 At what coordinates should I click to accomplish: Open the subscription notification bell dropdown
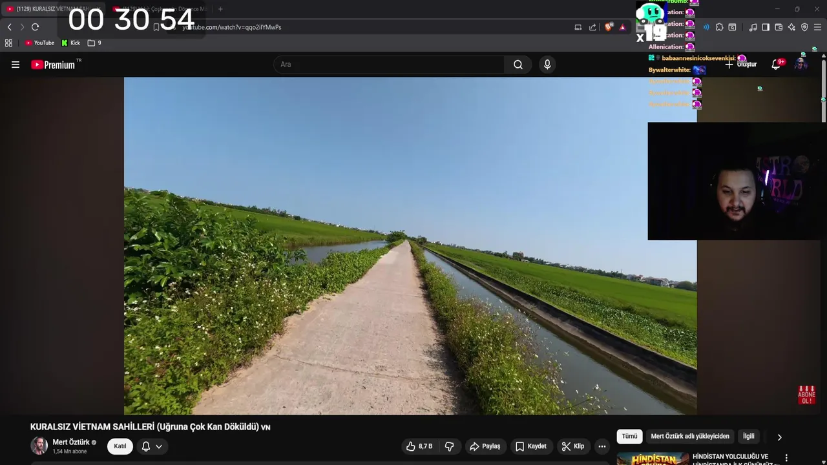point(152,446)
